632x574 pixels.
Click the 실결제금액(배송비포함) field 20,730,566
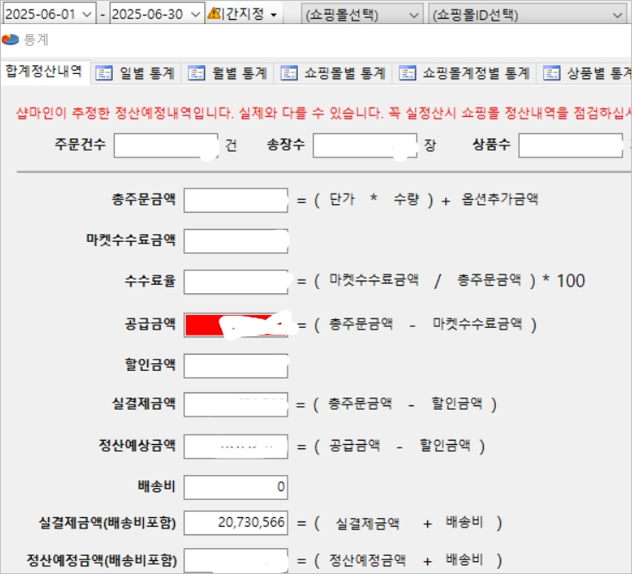coord(236,522)
